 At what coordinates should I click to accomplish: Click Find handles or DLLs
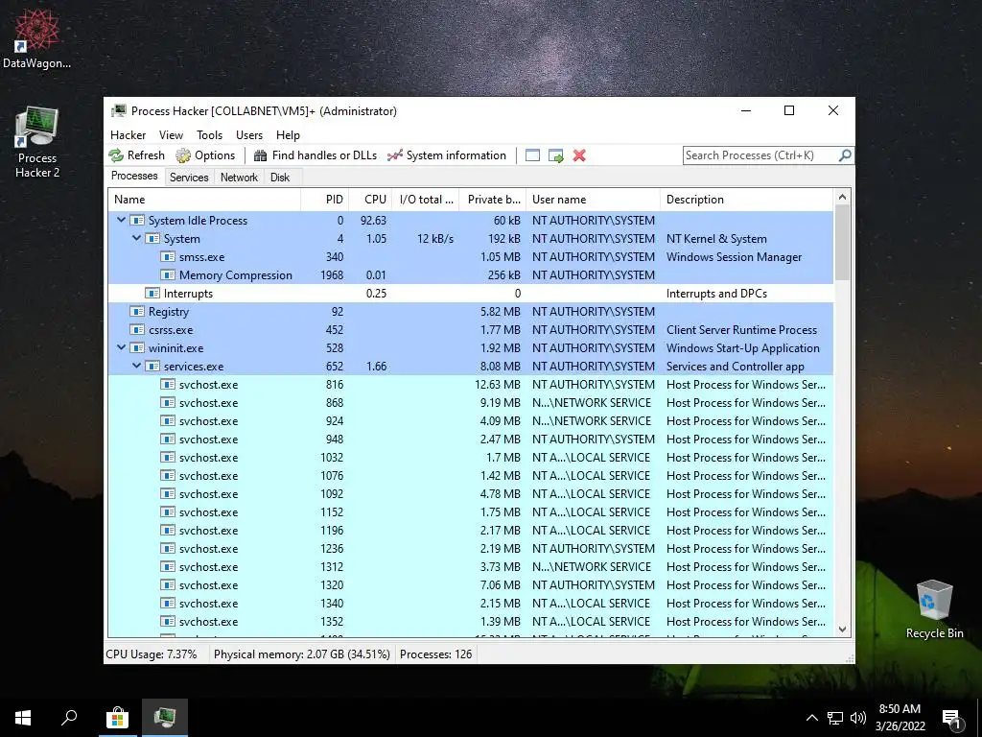(315, 155)
